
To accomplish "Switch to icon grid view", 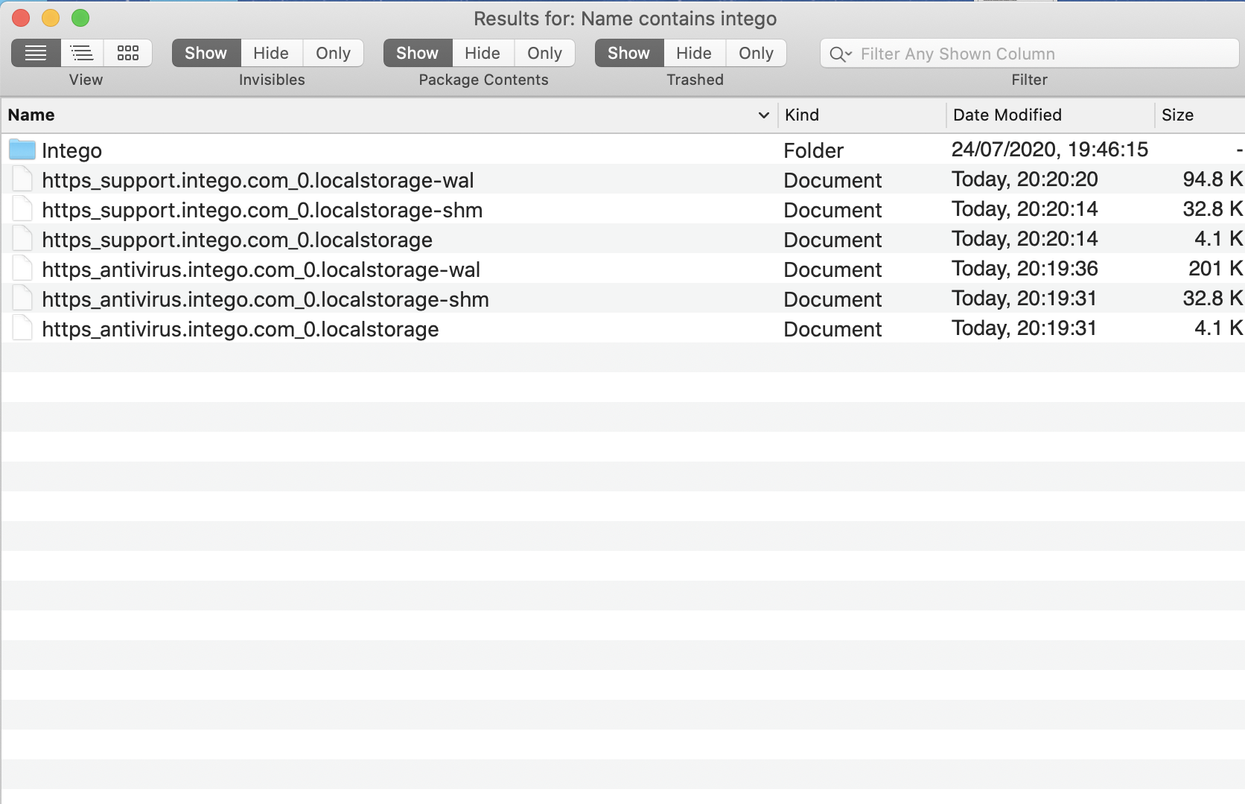I will coord(128,53).
